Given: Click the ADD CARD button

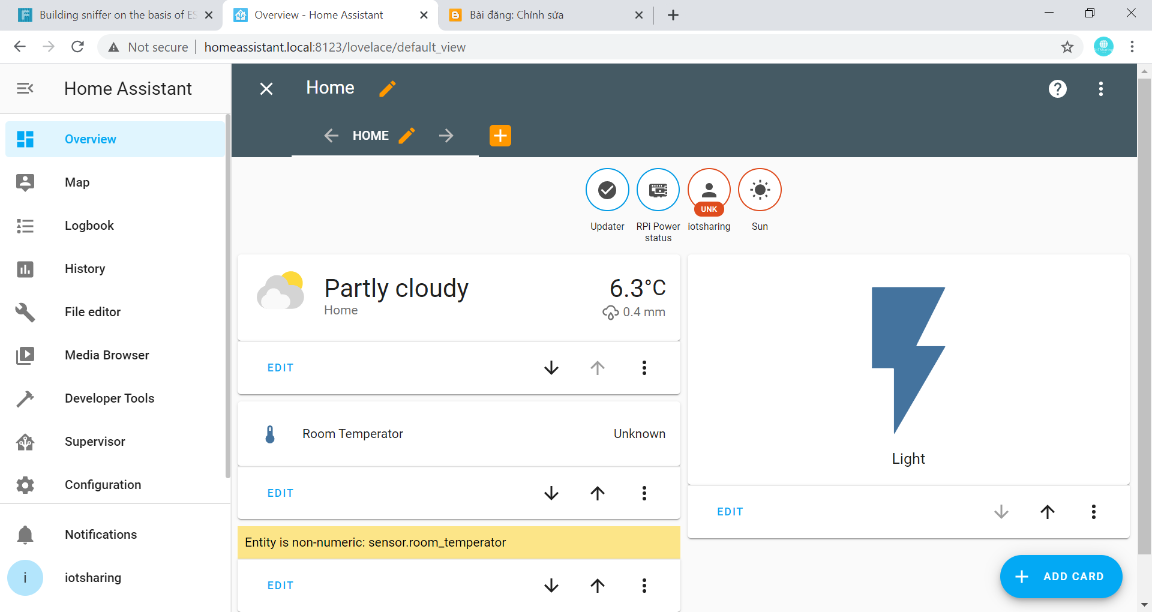Looking at the screenshot, I should click(1061, 576).
